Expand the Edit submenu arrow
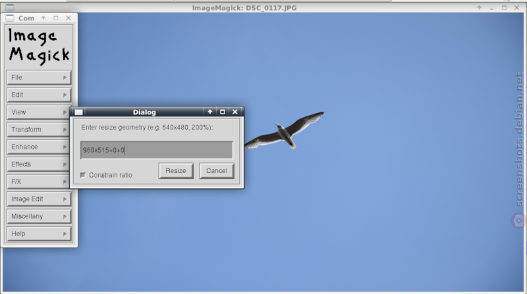 click(65, 95)
